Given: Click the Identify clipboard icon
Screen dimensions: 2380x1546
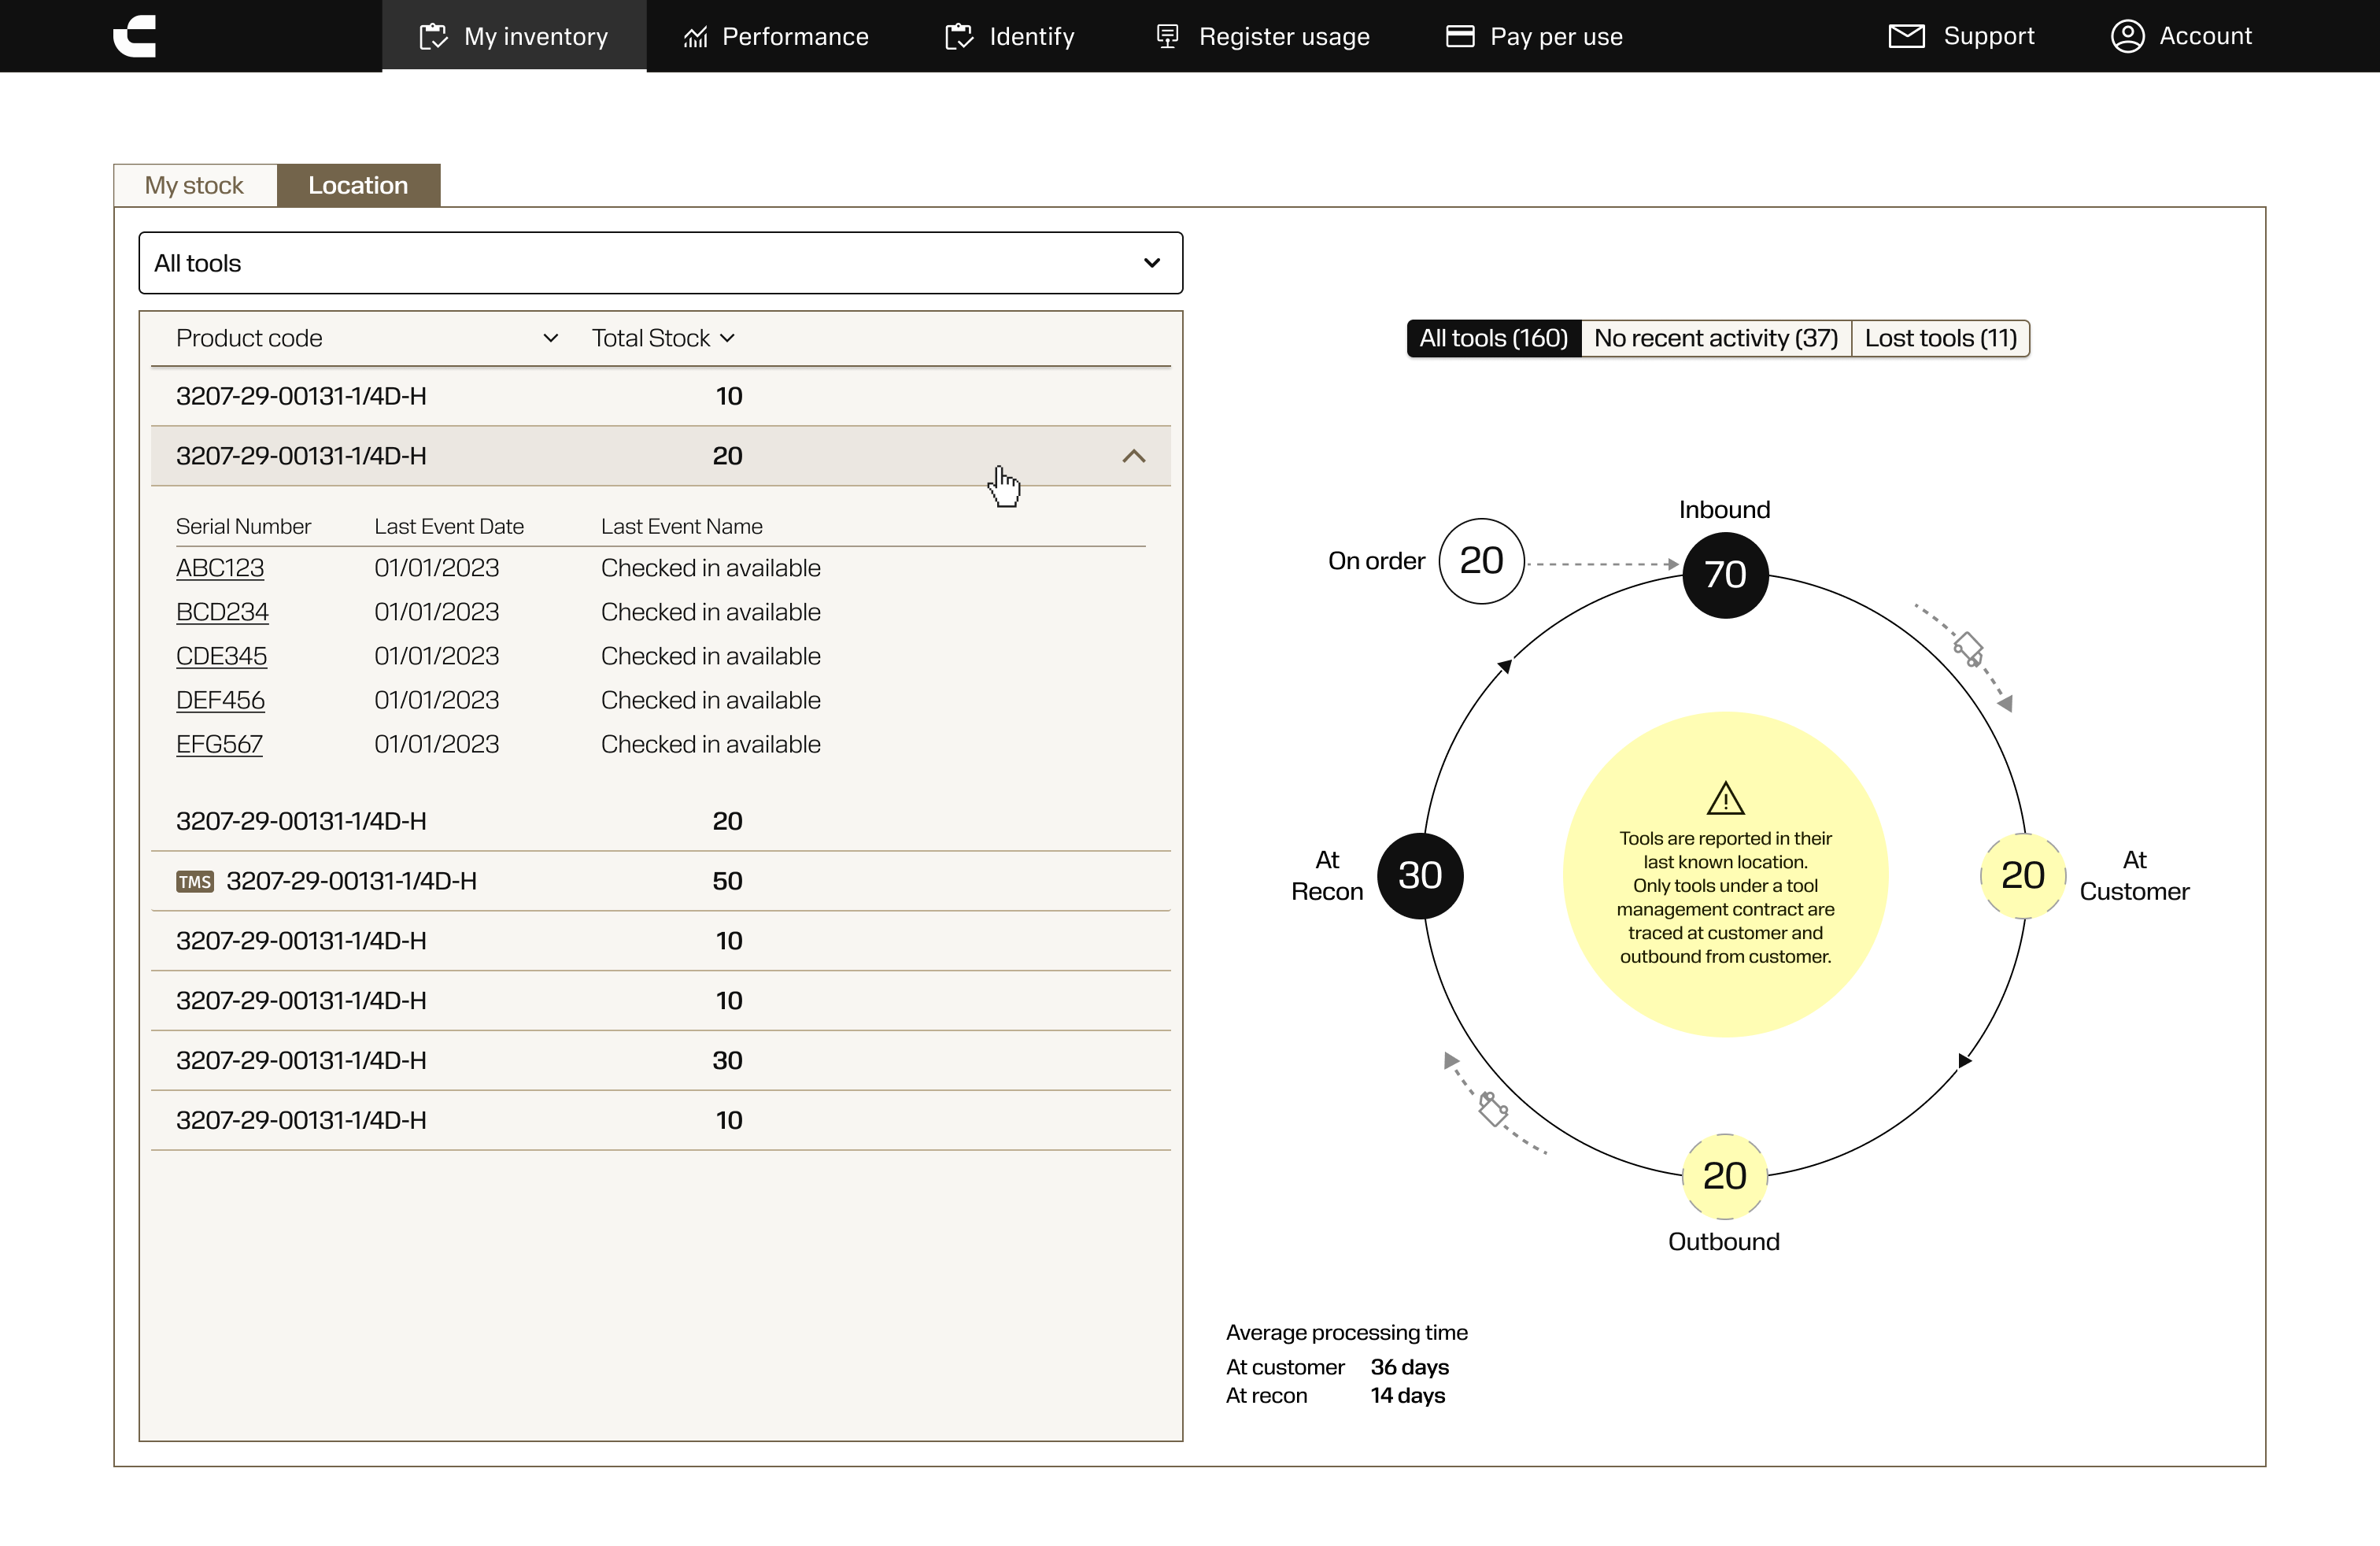Looking at the screenshot, I should click(x=959, y=37).
